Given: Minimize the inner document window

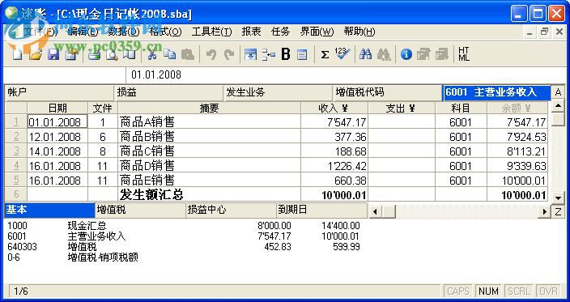Looking at the screenshot, I should pyautogui.click(x=530, y=32).
